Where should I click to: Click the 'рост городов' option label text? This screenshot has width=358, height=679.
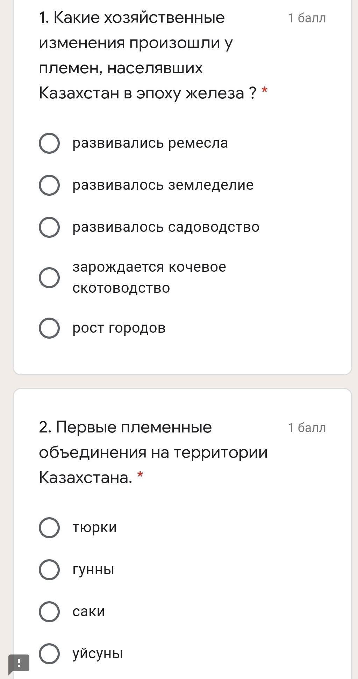click(119, 328)
